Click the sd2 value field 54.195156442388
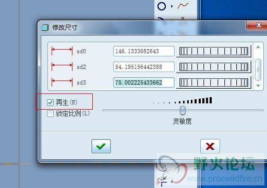The height and width of the screenshot is (188, 267). pyautogui.click(x=144, y=67)
